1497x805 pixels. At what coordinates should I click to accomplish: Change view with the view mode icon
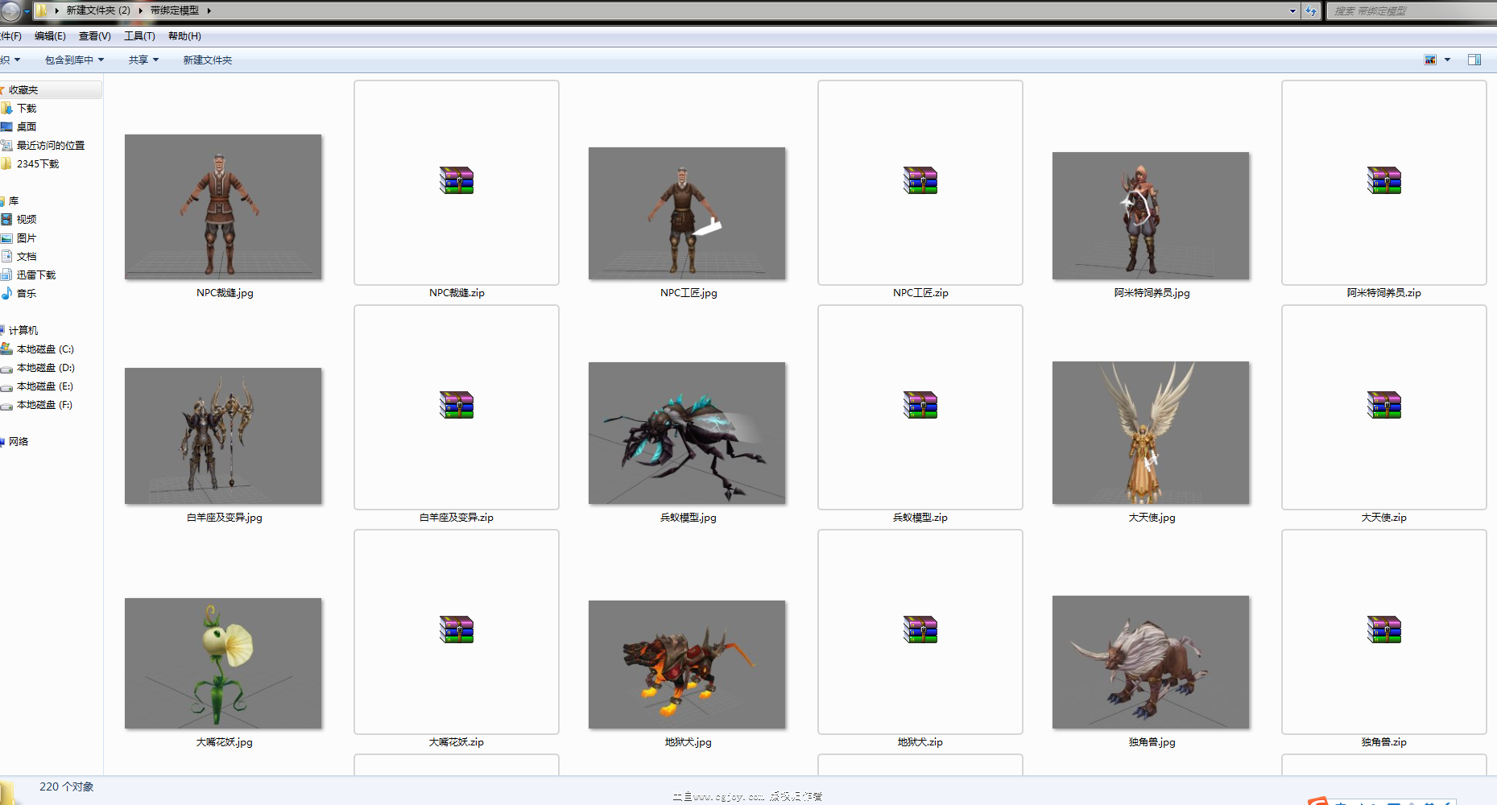(1430, 60)
